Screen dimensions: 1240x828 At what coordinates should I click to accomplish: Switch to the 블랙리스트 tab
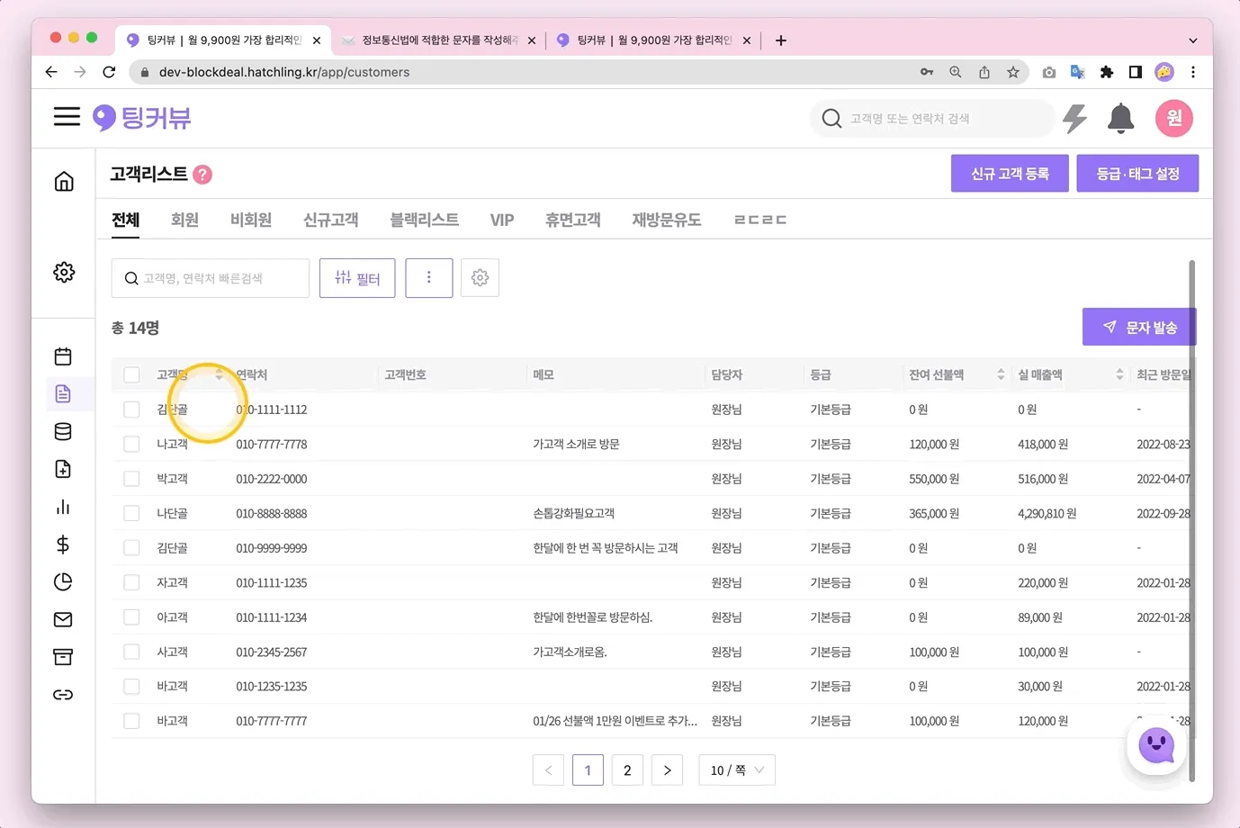[x=425, y=220]
